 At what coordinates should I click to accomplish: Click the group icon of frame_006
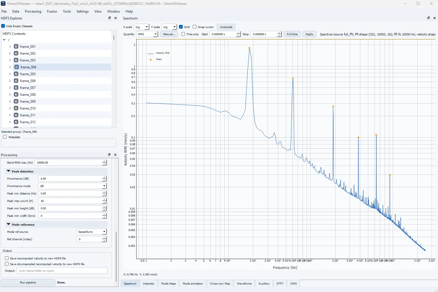[16, 81]
